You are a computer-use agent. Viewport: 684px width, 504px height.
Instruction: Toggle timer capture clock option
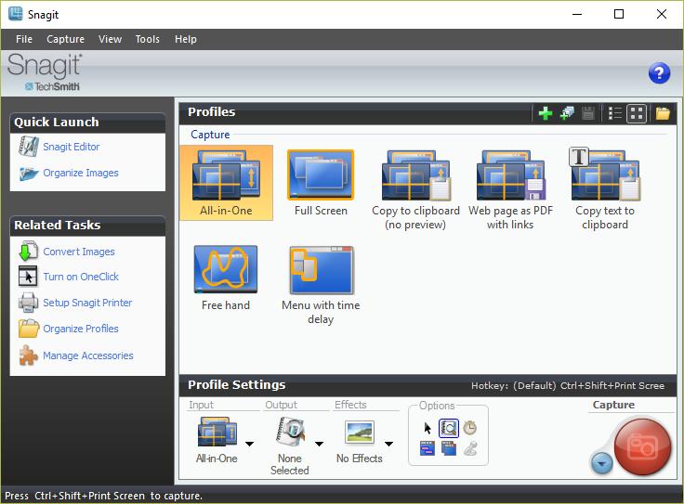tap(470, 428)
